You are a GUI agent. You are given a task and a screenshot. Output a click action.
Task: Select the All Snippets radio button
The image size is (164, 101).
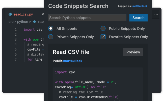51,29
